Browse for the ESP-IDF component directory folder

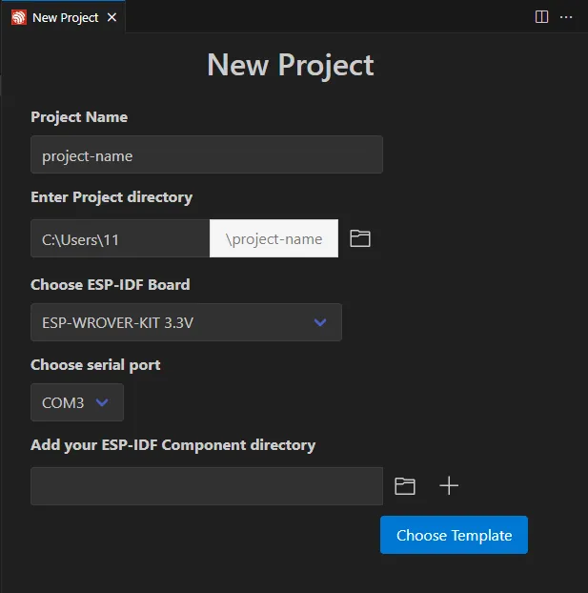point(405,486)
